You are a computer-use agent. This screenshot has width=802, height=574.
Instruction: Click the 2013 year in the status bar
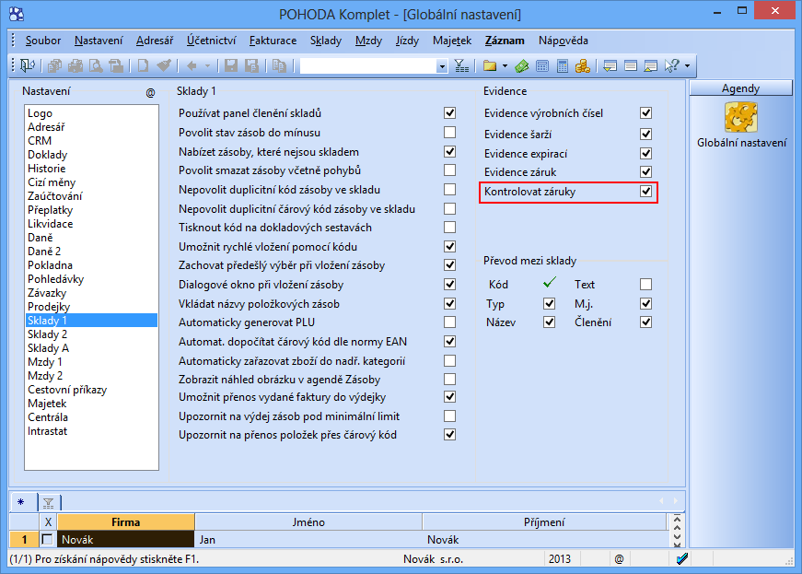coord(560,559)
